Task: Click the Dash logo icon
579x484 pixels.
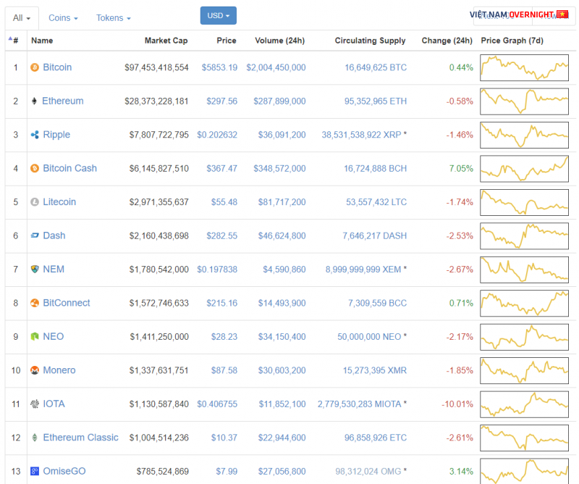Action: 35,235
